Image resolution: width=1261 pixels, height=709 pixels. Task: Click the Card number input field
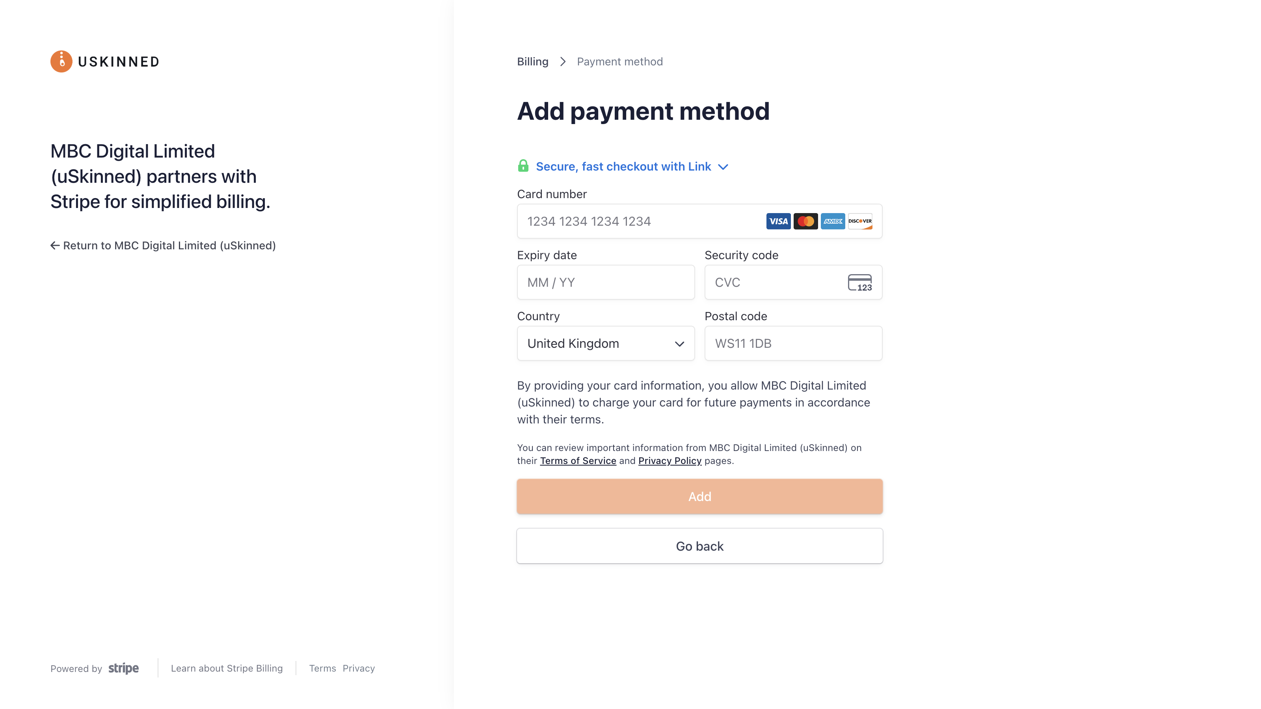(x=627, y=221)
